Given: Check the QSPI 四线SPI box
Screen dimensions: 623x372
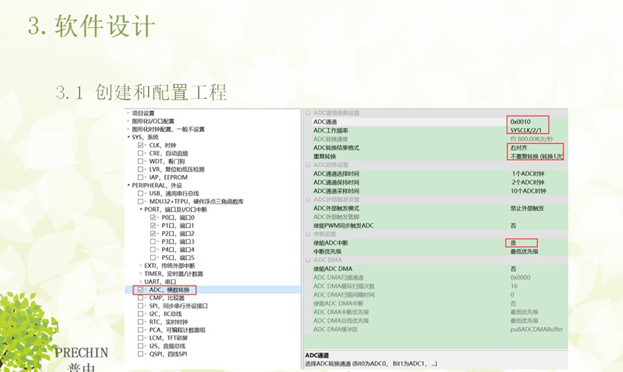Looking at the screenshot, I should (141, 354).
